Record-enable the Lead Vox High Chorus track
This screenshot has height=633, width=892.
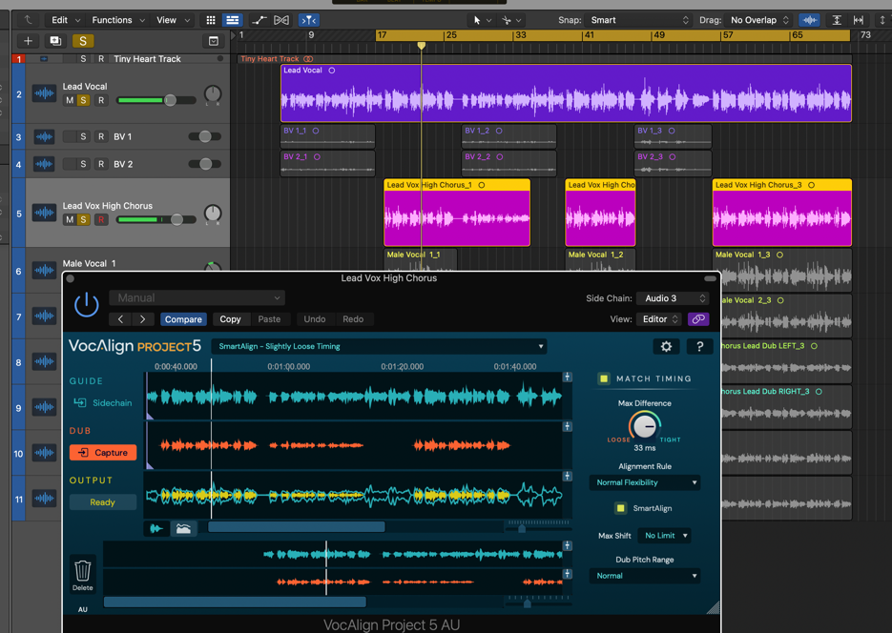pyautogui.click(x=100, y=219)
